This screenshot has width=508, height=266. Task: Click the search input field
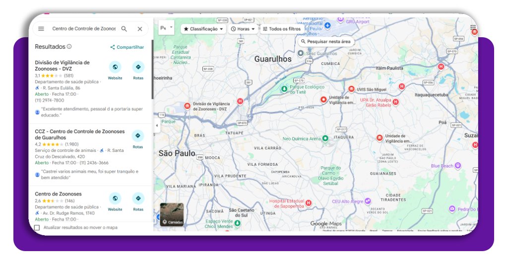(83, 29)
